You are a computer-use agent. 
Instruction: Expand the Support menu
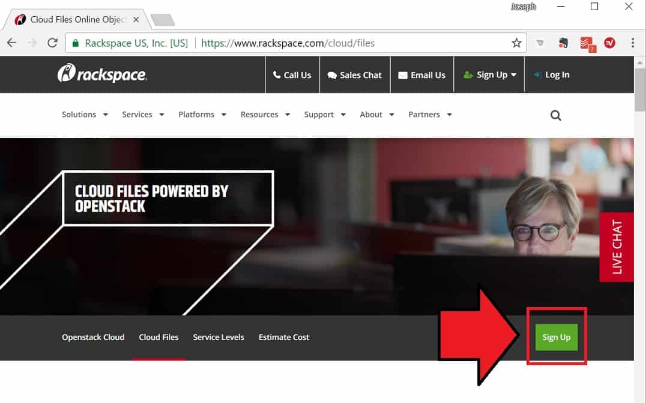click(325, 115)
